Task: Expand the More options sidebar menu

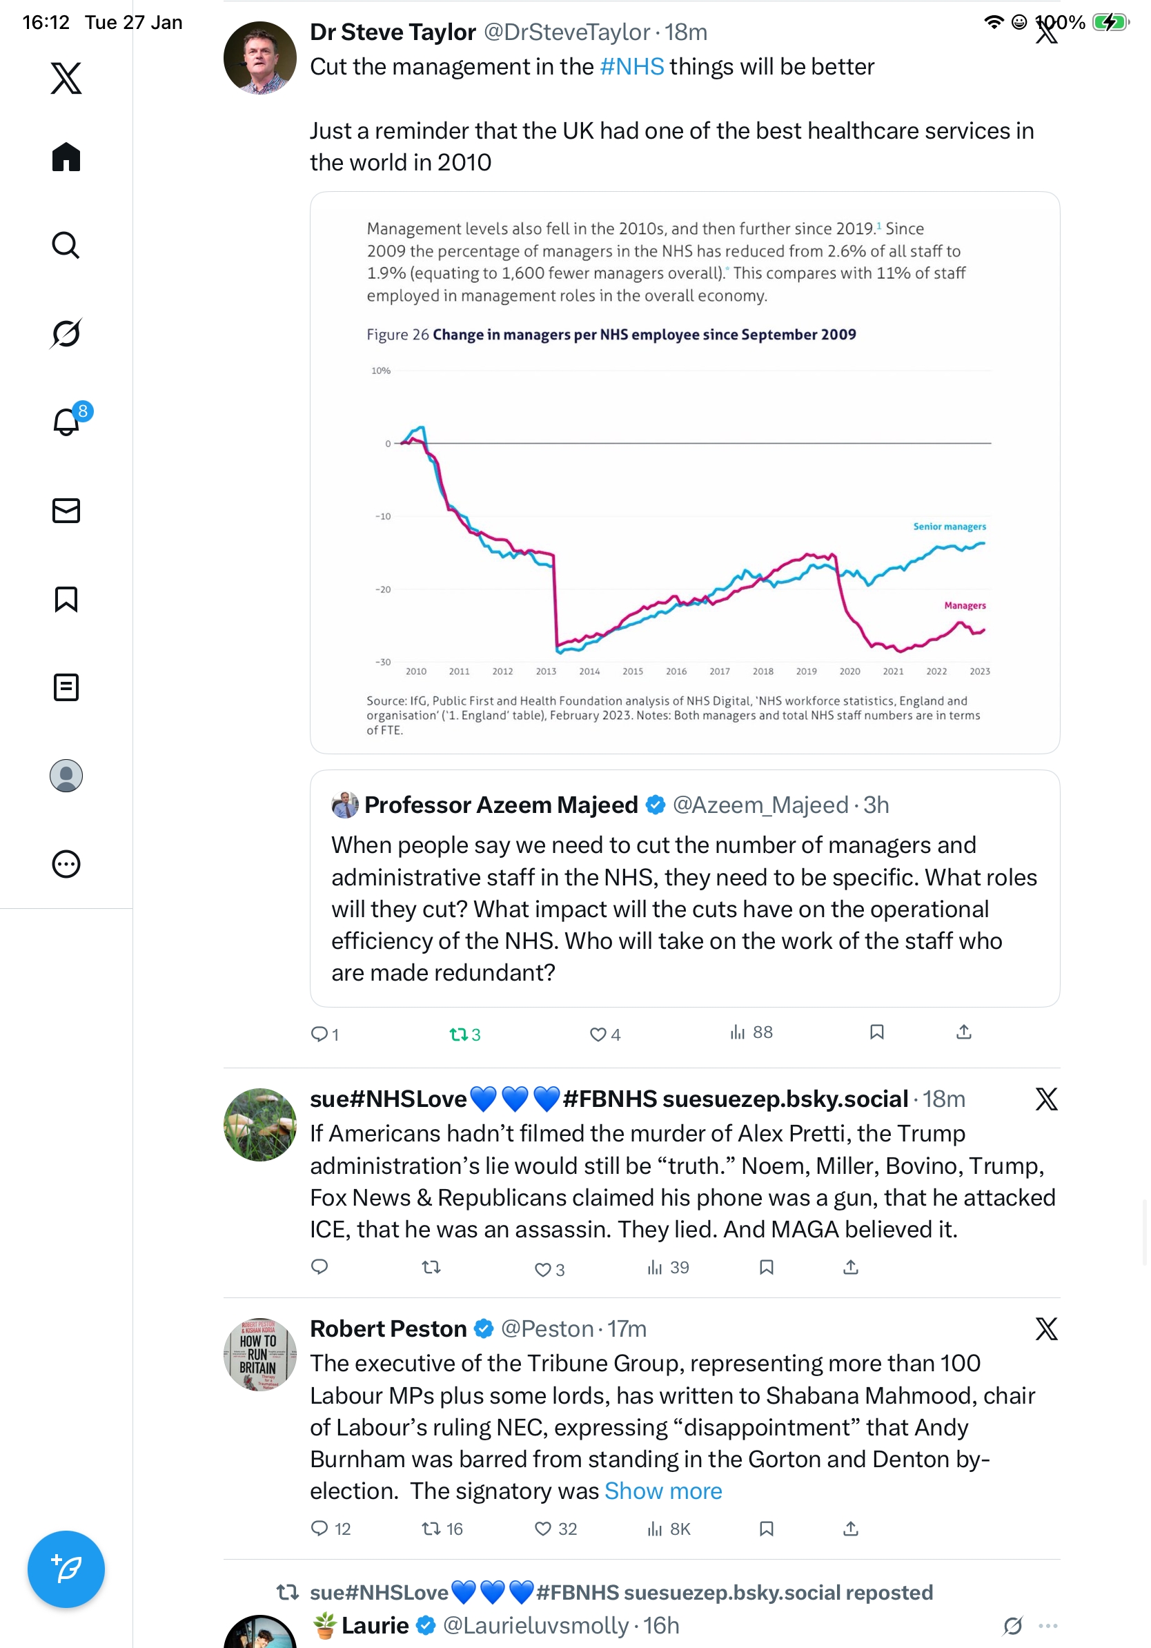Action: click(x=66, y=863)
